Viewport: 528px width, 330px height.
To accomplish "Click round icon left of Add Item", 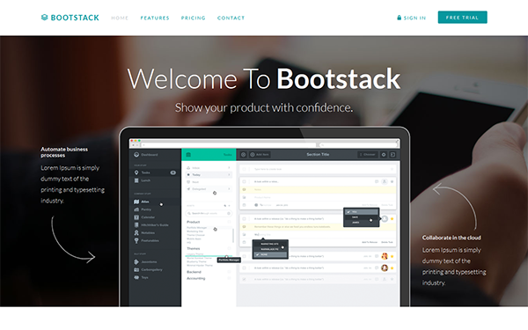I will click(243, 155).
